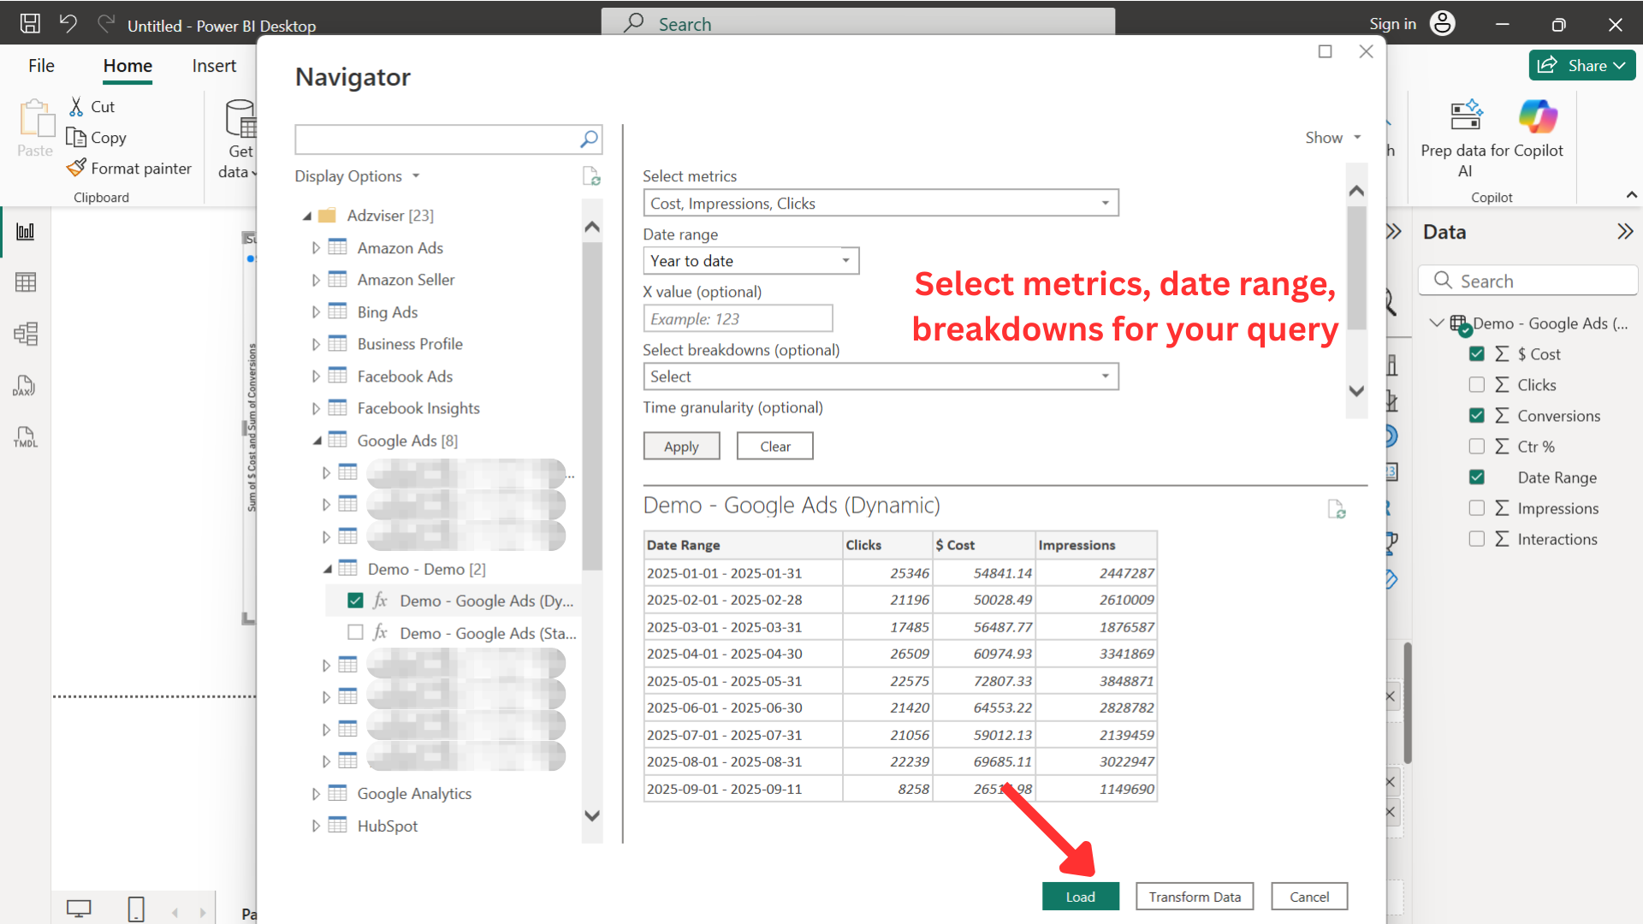Refresh the Demo - Google Ads preview icon
The image size is (1643, 924).
click(1338, 510)
